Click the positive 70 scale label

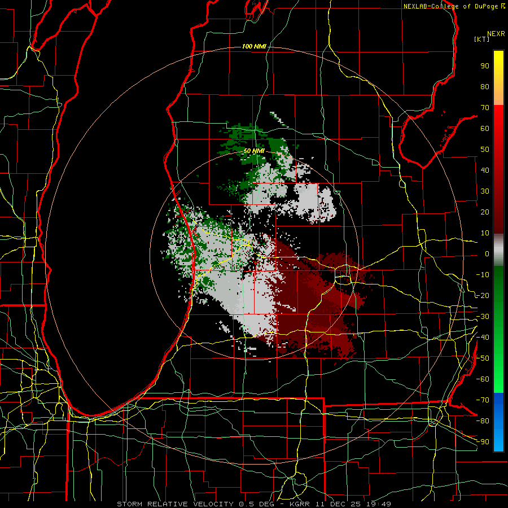click(x=485, y=108)
